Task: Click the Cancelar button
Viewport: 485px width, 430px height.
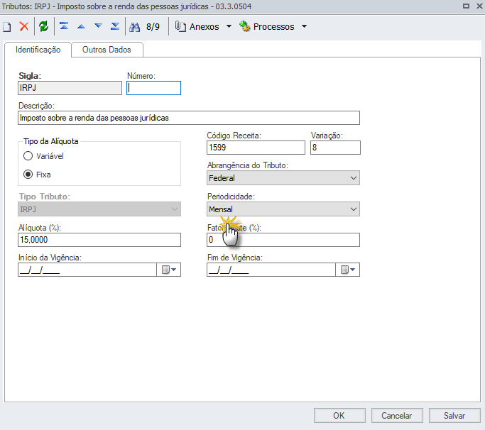Action: click(397, 416)
